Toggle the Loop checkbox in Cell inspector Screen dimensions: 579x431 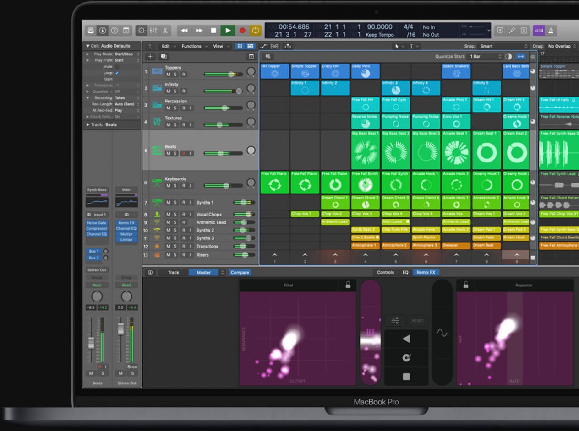click(117, 73)
